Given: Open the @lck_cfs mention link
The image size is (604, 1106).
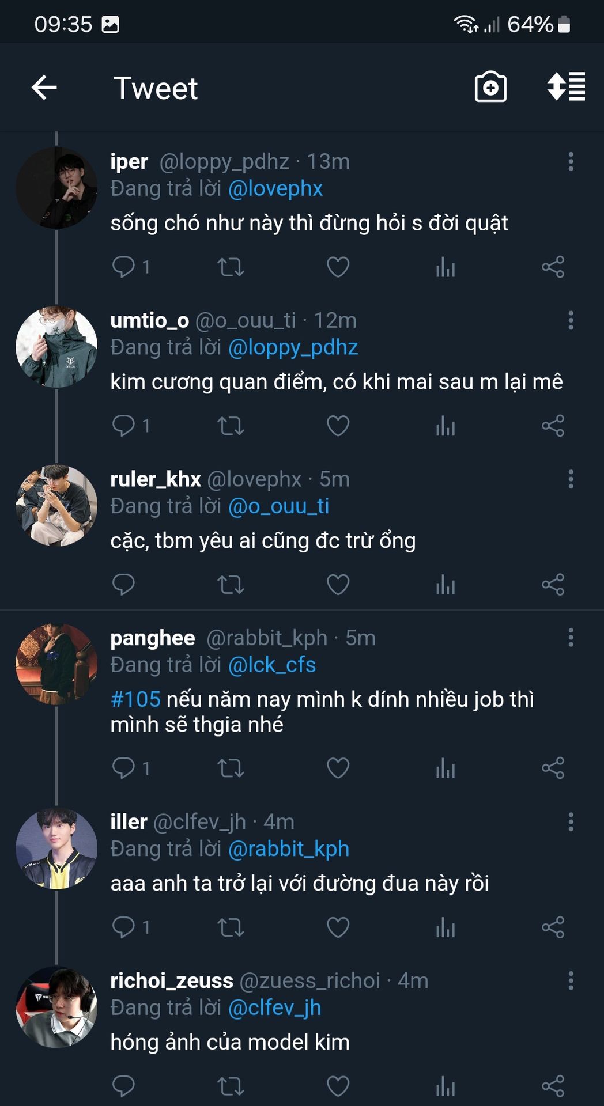Looking at the screenshot, I should [272, 665].
